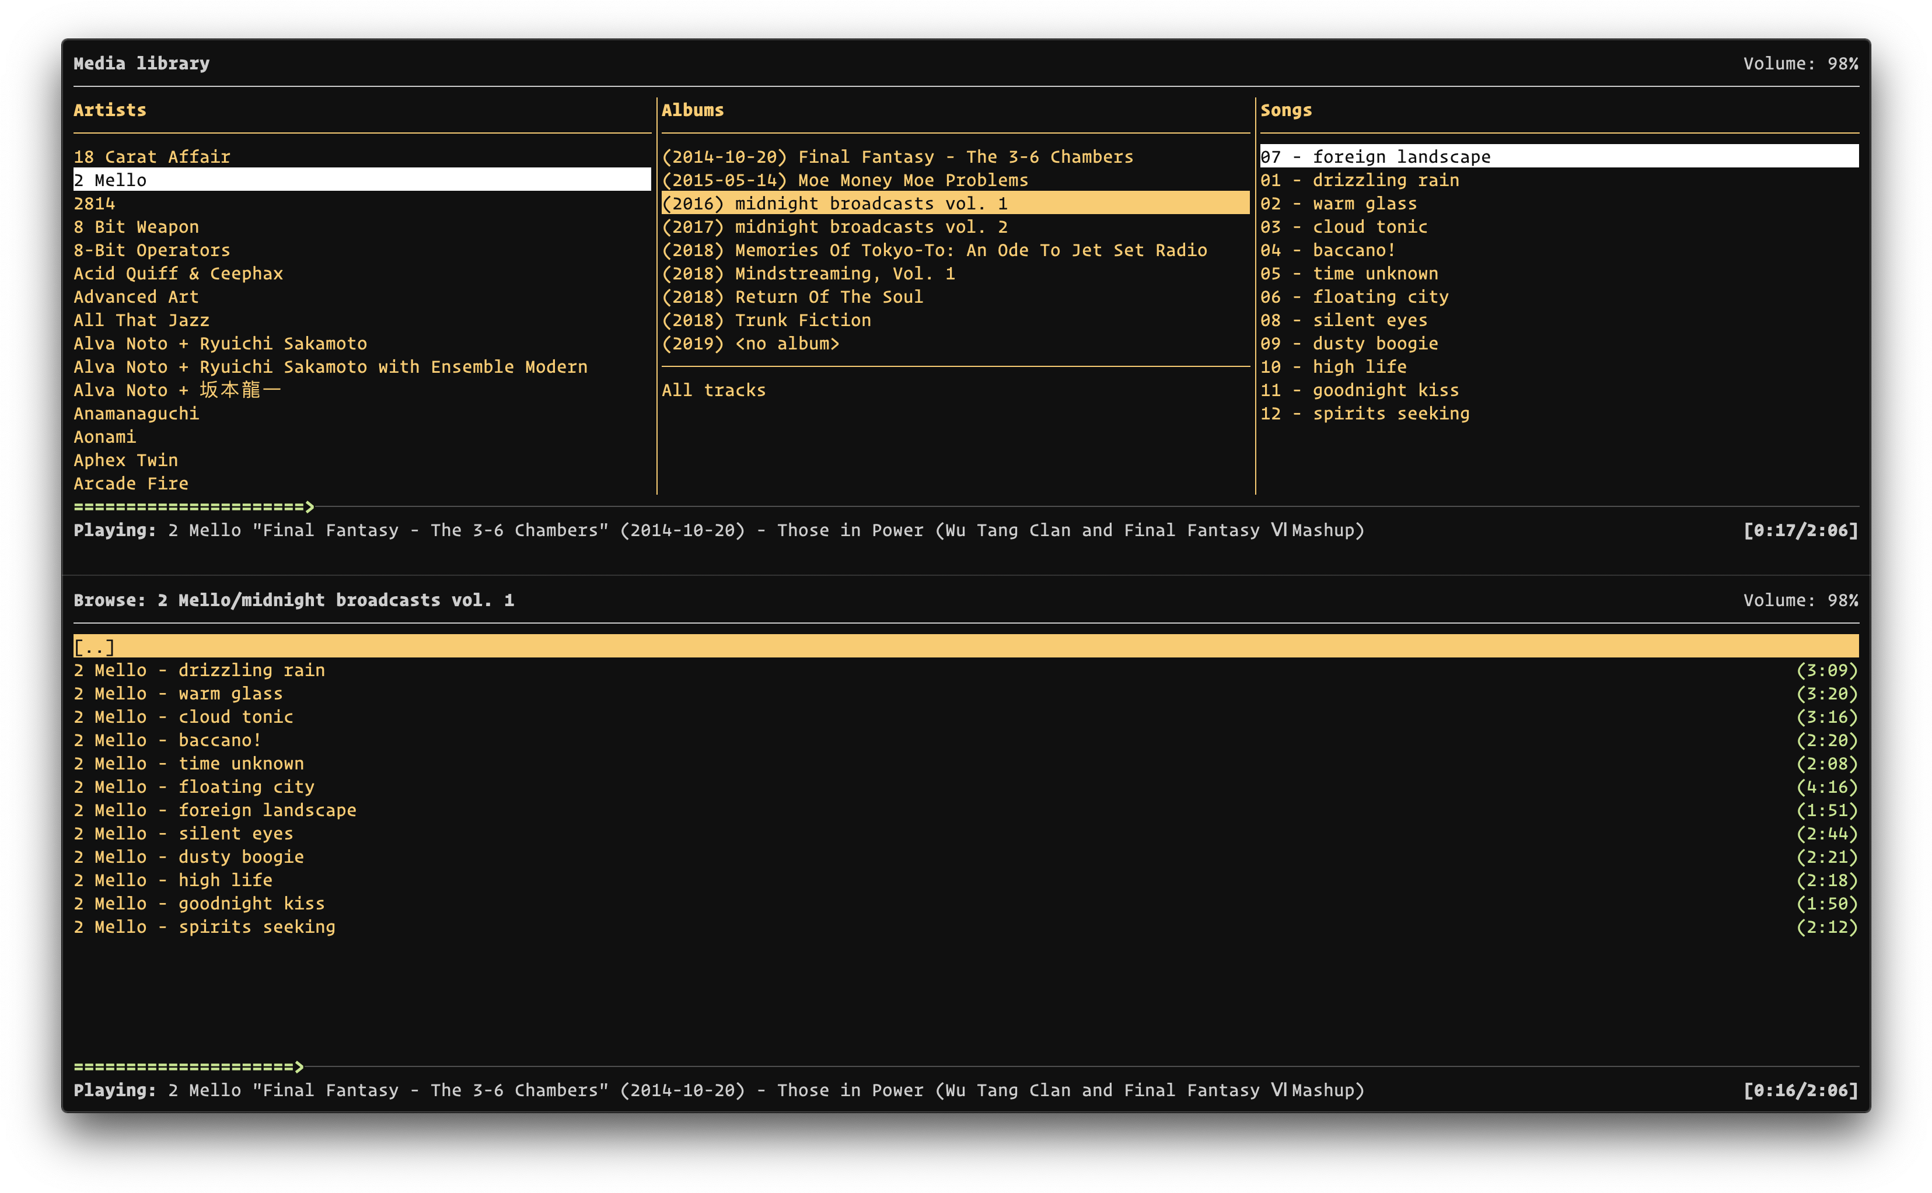Image resolution: width=1932 pixels, height=1193 pixels.
Task: Select 2 Mello - foreign landscape in browser
Action: [966, 810]
